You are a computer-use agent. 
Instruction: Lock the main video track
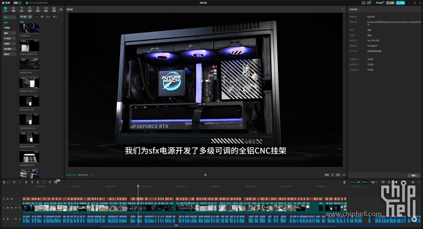8,208
